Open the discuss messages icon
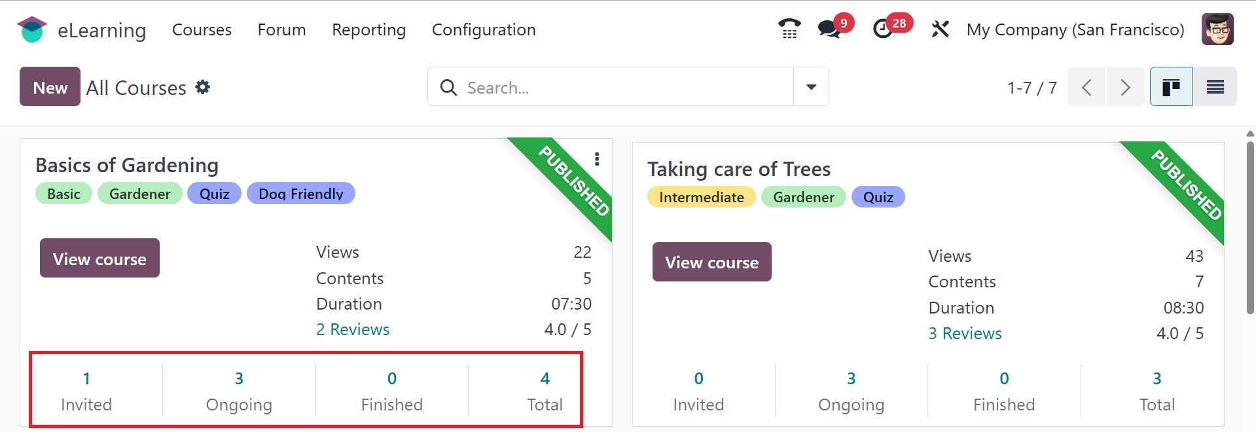Image resolution: width=1256 pixels, height=432 pixels. click(829, 29)
